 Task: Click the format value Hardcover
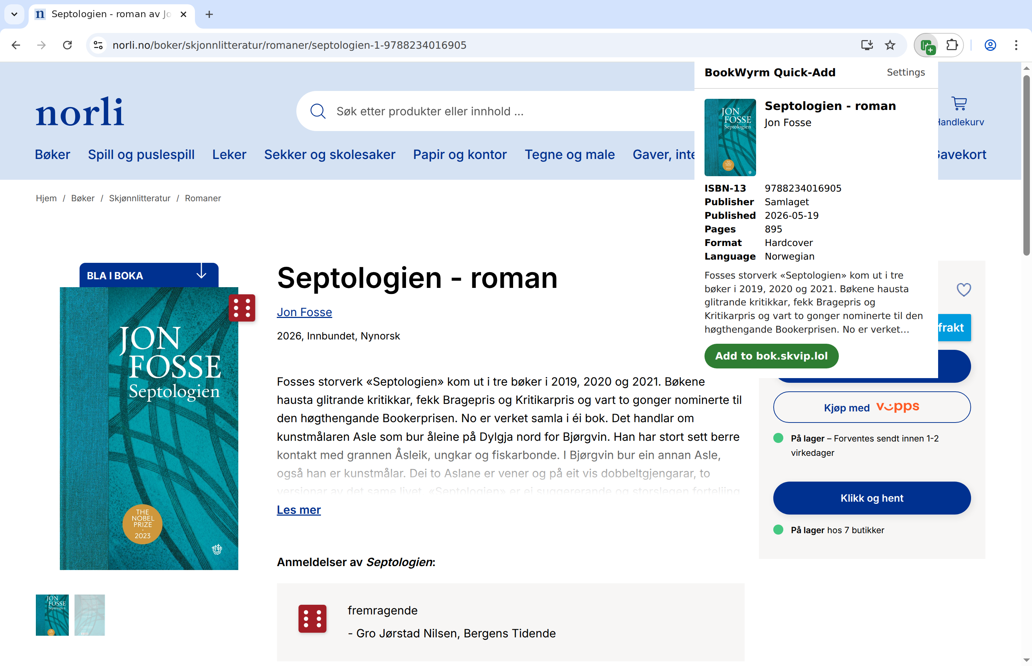click(x=788, y=243)
